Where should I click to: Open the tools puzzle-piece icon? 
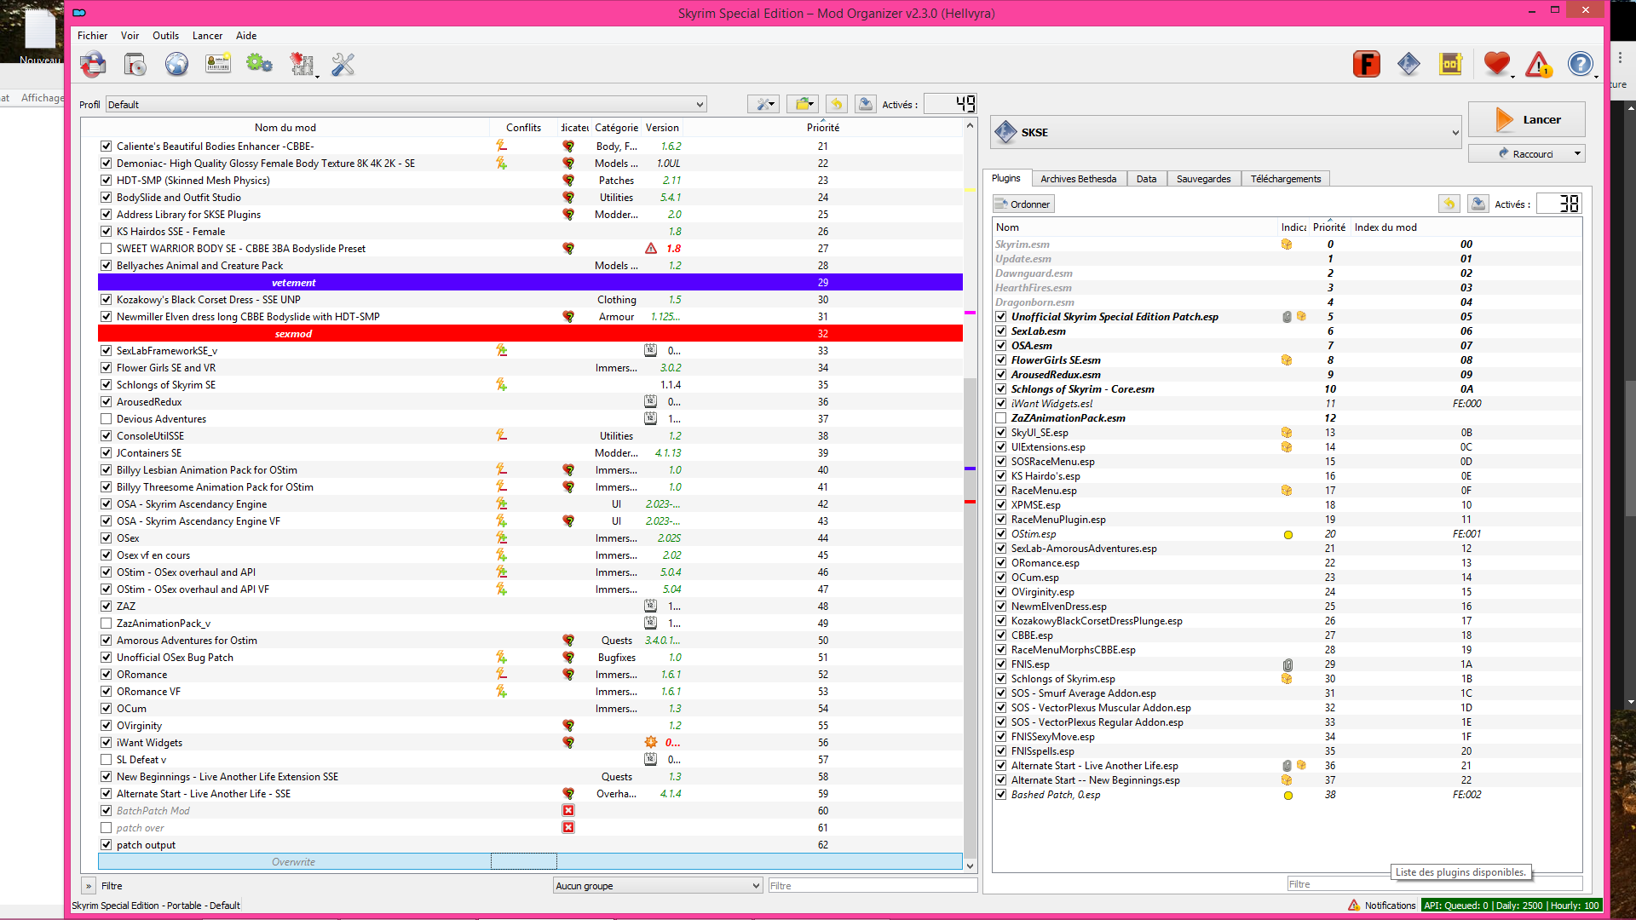pos(302,64)
